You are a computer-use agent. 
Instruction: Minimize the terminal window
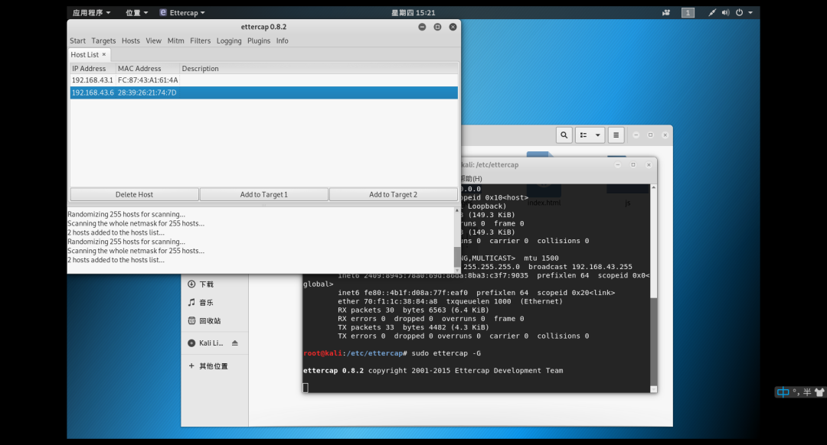click(x=618, y=165)
